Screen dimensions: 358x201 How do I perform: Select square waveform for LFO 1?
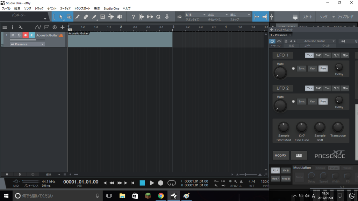[x=336, y=55]
